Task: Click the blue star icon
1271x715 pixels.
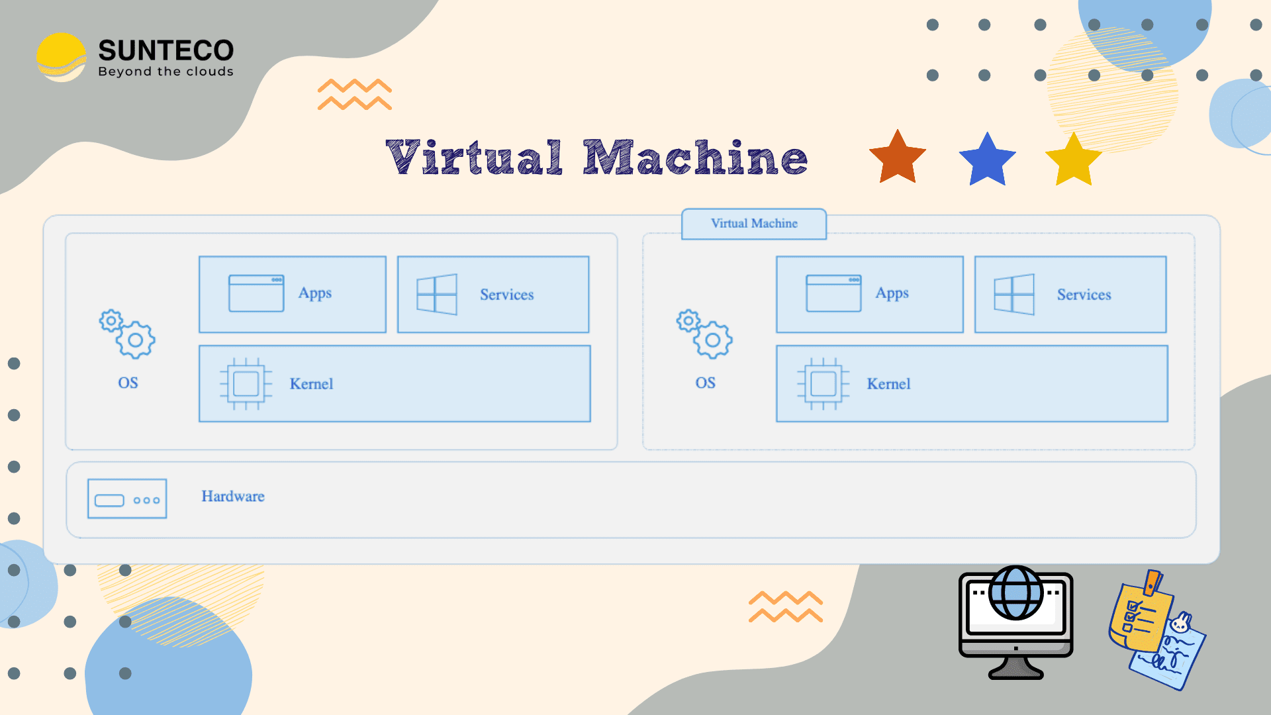Action: [x=987, y=161]
